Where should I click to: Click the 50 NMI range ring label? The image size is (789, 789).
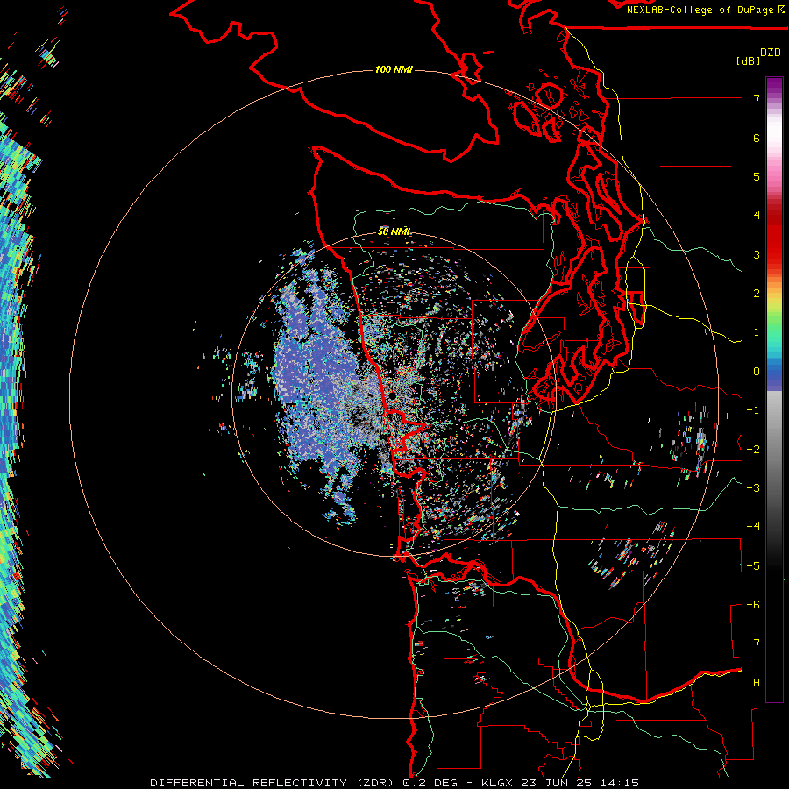click(x=394, y=231)
